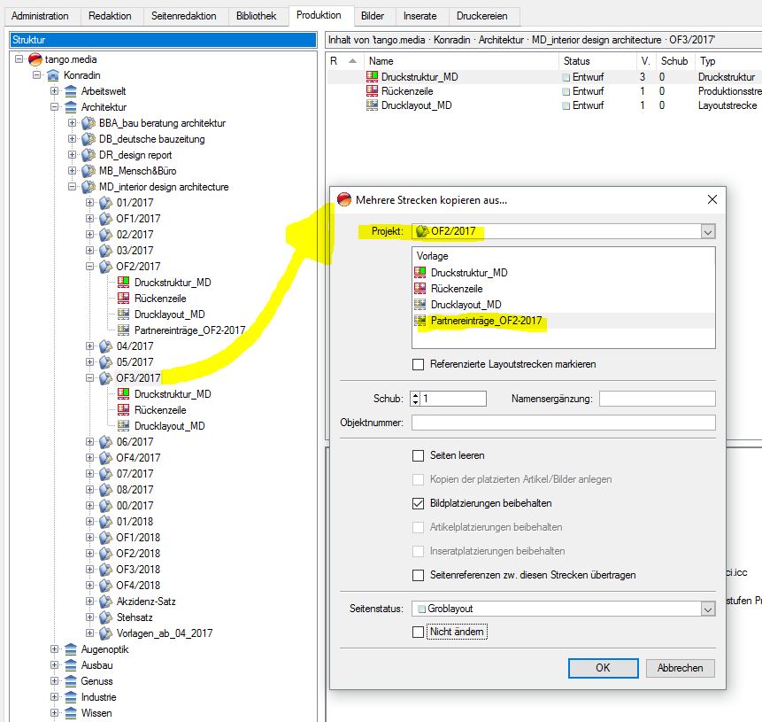This screenshot has width=762, height=722.
Task: Collapse the OF2/2017 tree node
Action: coord(90,267)
